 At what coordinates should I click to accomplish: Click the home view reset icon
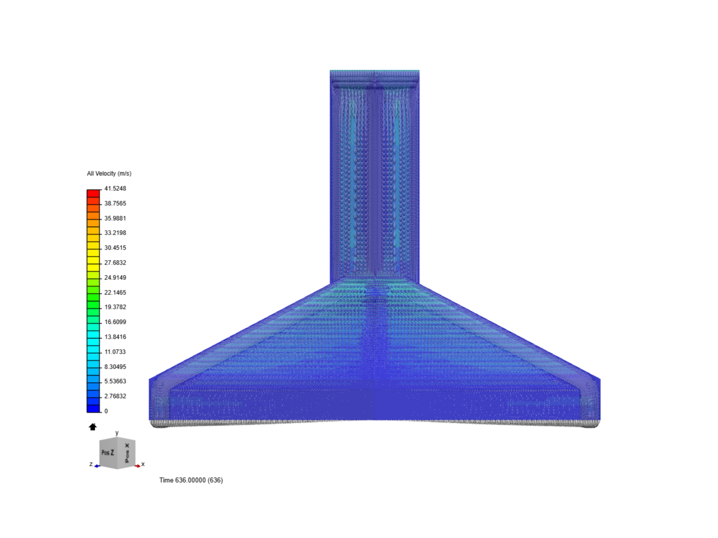click(93, 427)
